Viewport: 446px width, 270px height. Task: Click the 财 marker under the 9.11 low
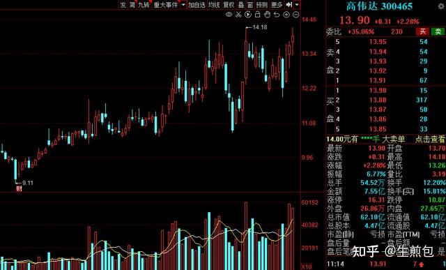pos(19,188)
